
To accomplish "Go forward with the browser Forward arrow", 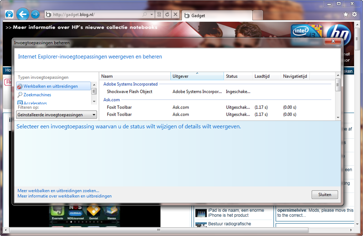I will coord(35,14).
